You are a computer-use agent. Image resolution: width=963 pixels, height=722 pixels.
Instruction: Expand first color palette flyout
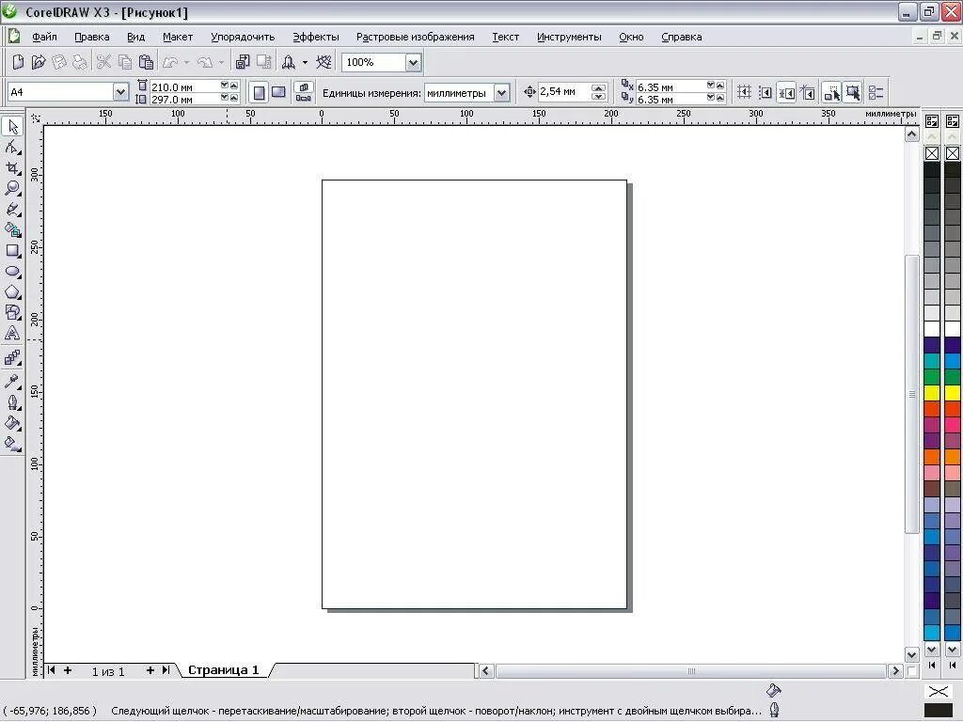click(932, 121)
